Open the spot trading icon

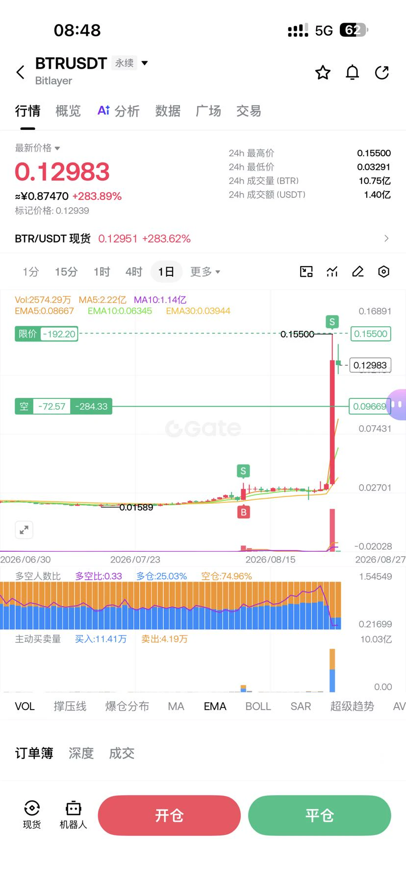coord(32,815)
